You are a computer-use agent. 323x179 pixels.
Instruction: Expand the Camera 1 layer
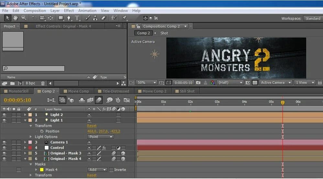[25, 142]
